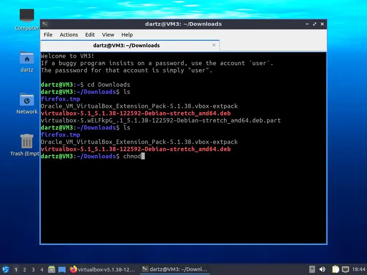Image resolution: width=367 pixels, height=275 pixels.
Task: Switch to workspace 2
Action: tap(25, 269)
